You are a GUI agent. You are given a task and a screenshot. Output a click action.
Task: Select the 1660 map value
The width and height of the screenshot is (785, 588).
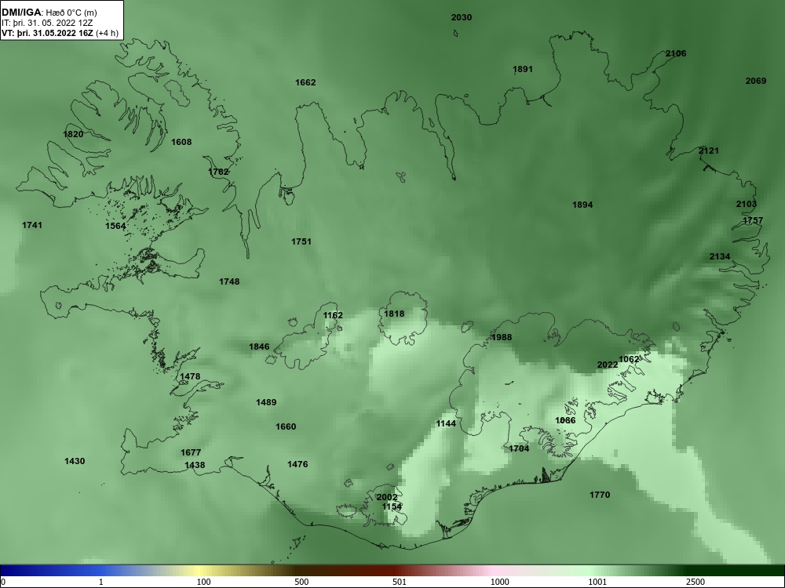[x=286, y=426]
